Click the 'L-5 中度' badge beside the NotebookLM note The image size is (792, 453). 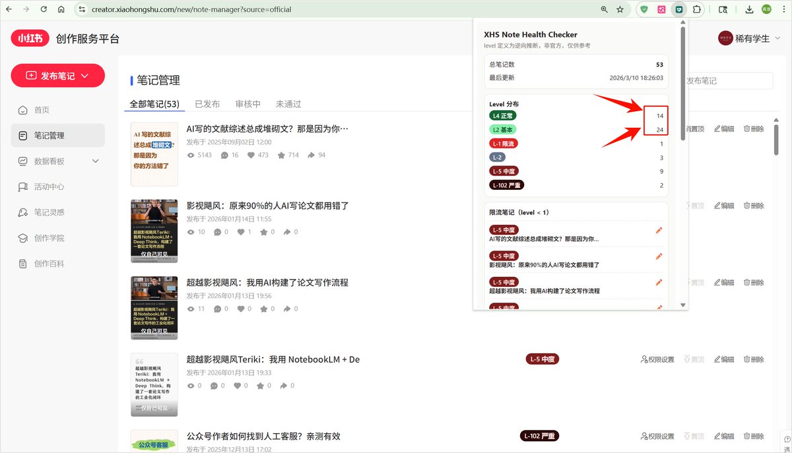(543, 359)
